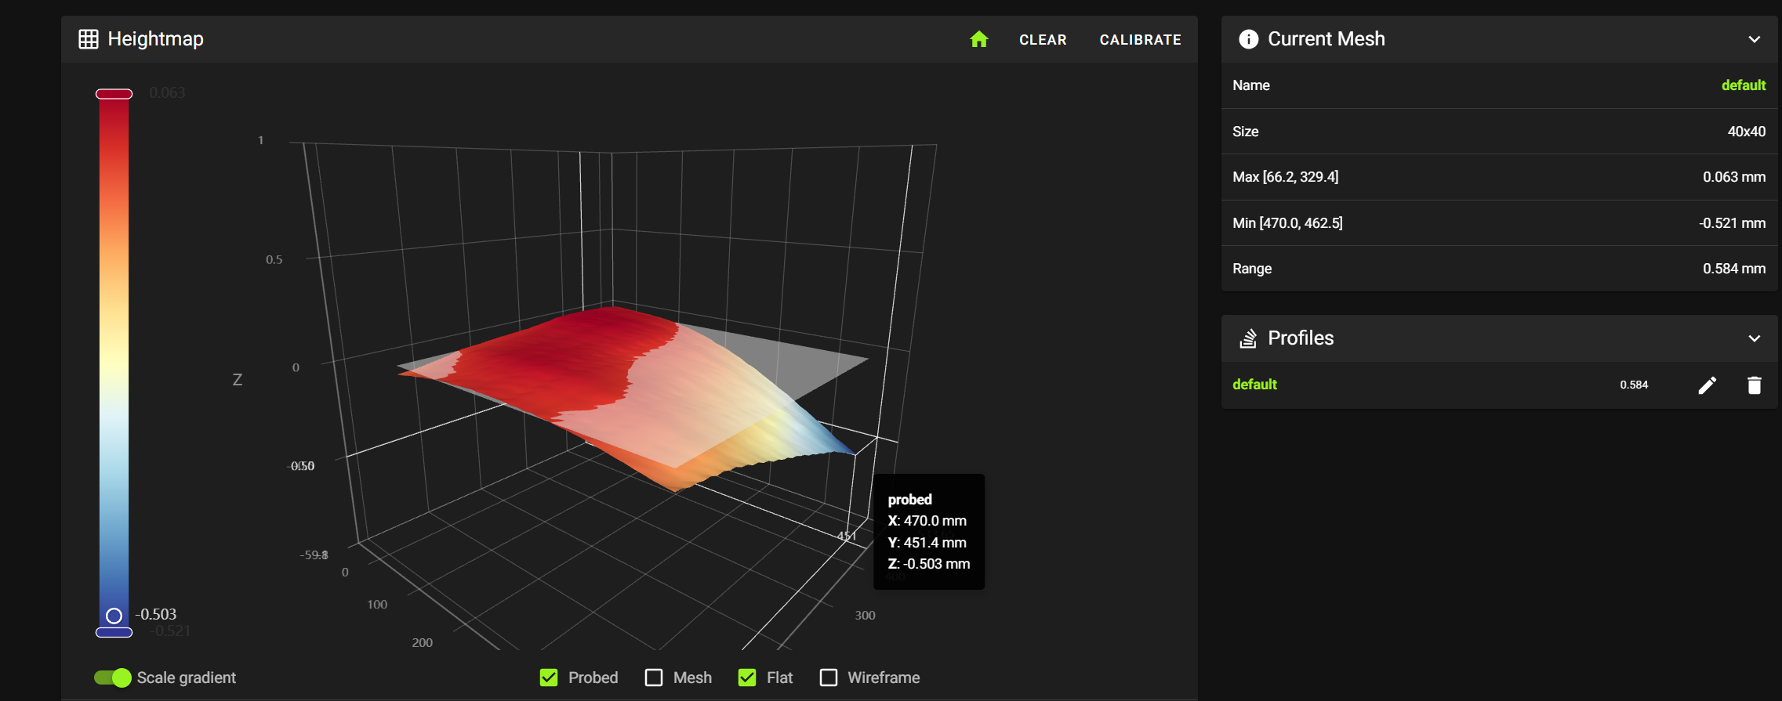Click the Size row label

click(1246, 132)
